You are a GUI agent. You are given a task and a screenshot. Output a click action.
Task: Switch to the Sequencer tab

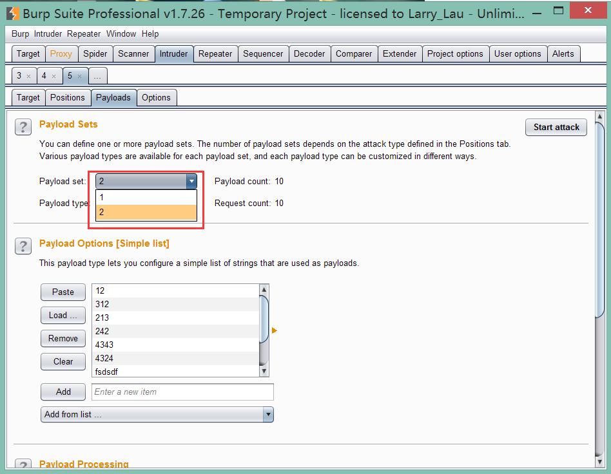pos(263,53)
